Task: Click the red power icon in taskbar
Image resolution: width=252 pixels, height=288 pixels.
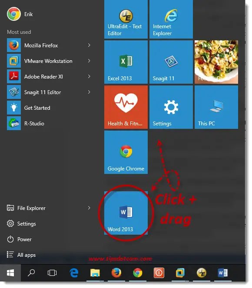Action: 159,273
